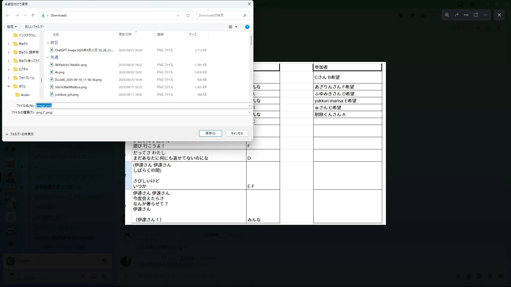
Task: Collapse the 先週 file group
Action: 48,57
